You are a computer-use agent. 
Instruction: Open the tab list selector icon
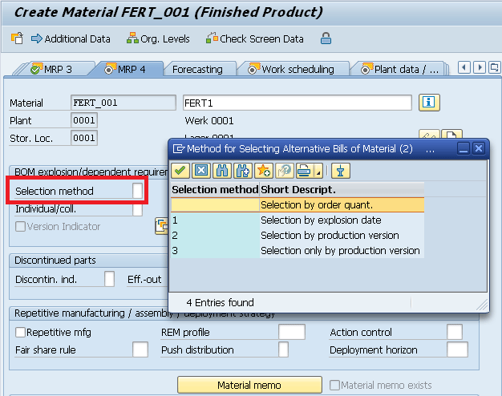click(x=489, y=69)
